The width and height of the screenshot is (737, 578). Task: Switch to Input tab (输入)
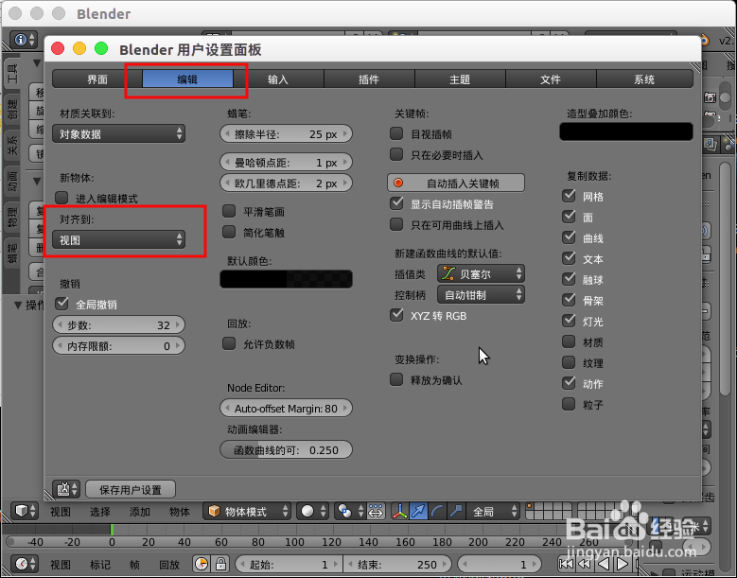(x=278, y=79)
